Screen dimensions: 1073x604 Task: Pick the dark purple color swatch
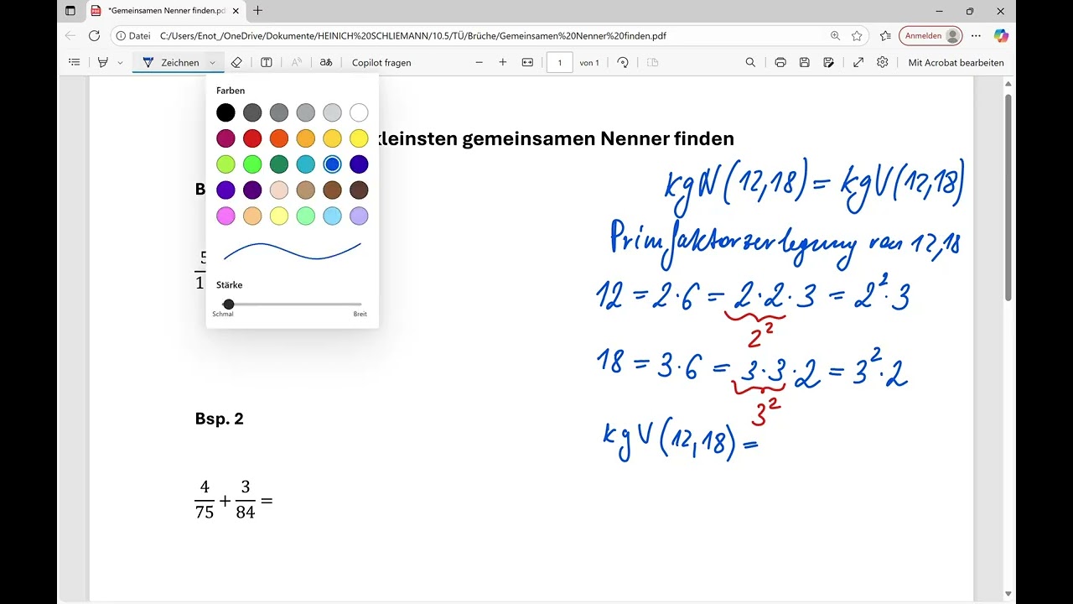252,190
